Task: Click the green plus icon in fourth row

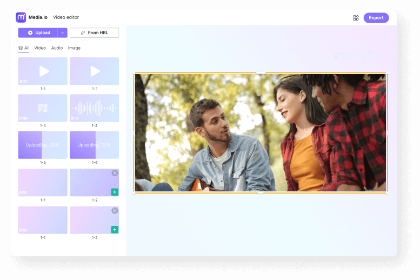Action: click(115, 192)
